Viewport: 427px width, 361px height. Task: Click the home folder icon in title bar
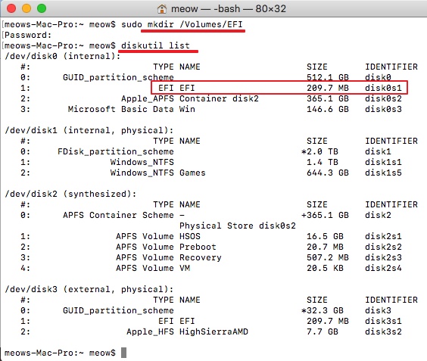pos(162,9)
